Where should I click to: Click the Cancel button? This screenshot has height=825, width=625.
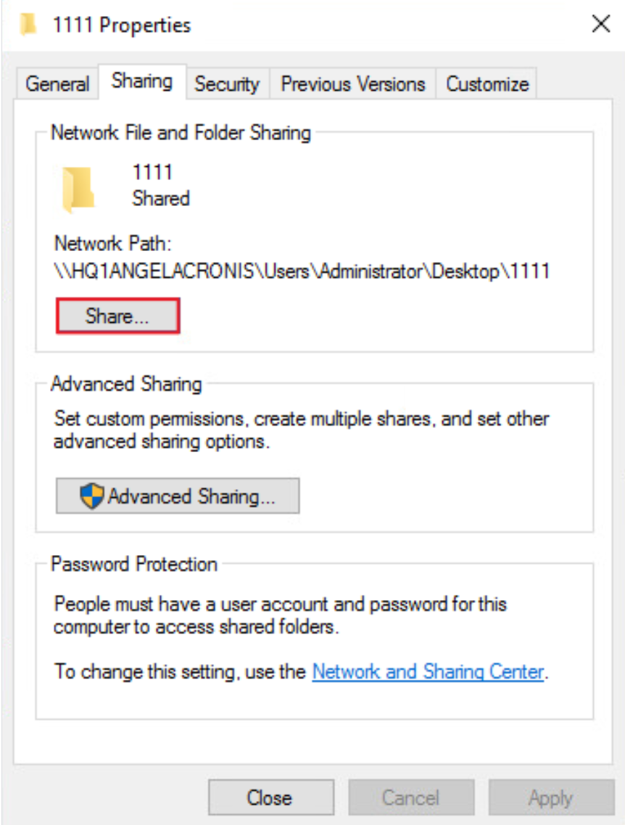(410, 798)
